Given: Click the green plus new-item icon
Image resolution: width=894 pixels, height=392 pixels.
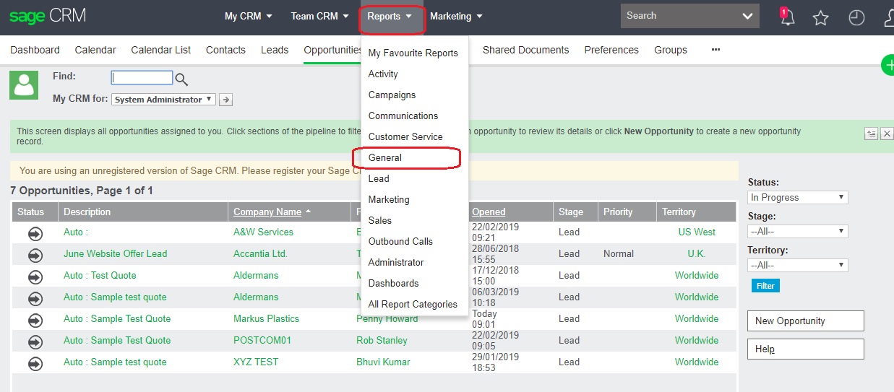Looking at the screenshot, I should 887,65.
